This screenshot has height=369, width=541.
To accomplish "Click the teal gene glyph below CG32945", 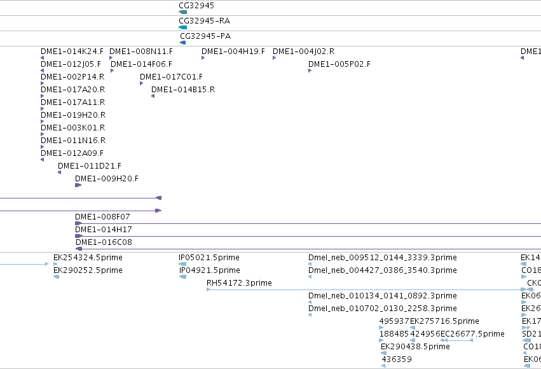I will click(183, 12).
